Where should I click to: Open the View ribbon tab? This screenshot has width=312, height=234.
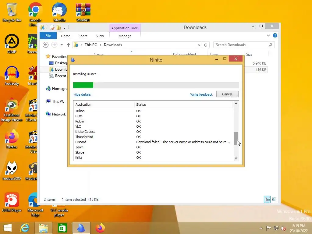100,36
